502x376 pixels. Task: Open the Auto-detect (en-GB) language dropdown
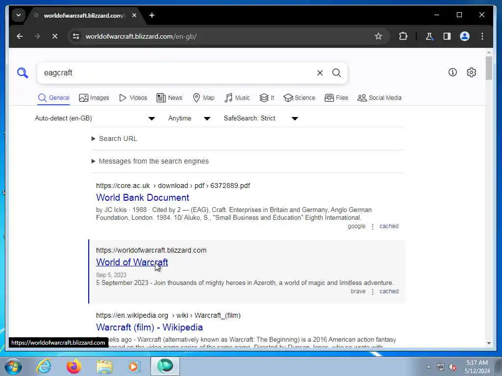click(95, 118)
